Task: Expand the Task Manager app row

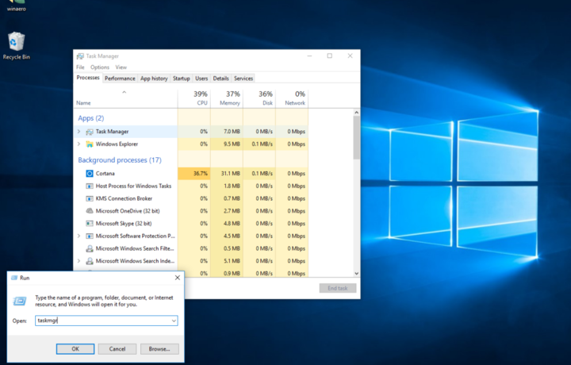Action: [x=79, y=132]
